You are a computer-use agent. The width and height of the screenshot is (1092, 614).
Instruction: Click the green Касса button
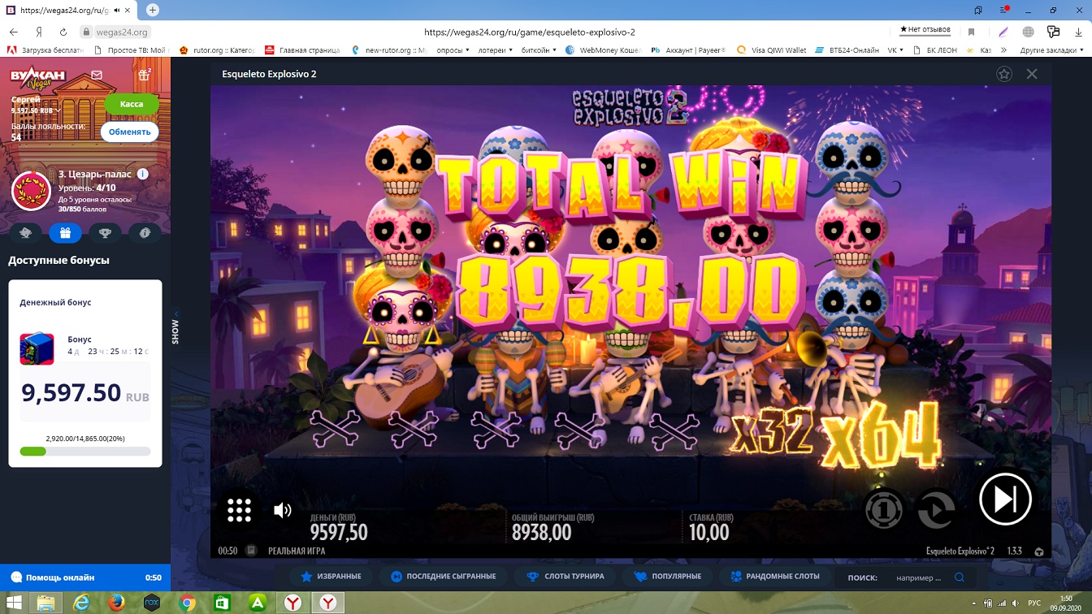click(x=131, y=104)
